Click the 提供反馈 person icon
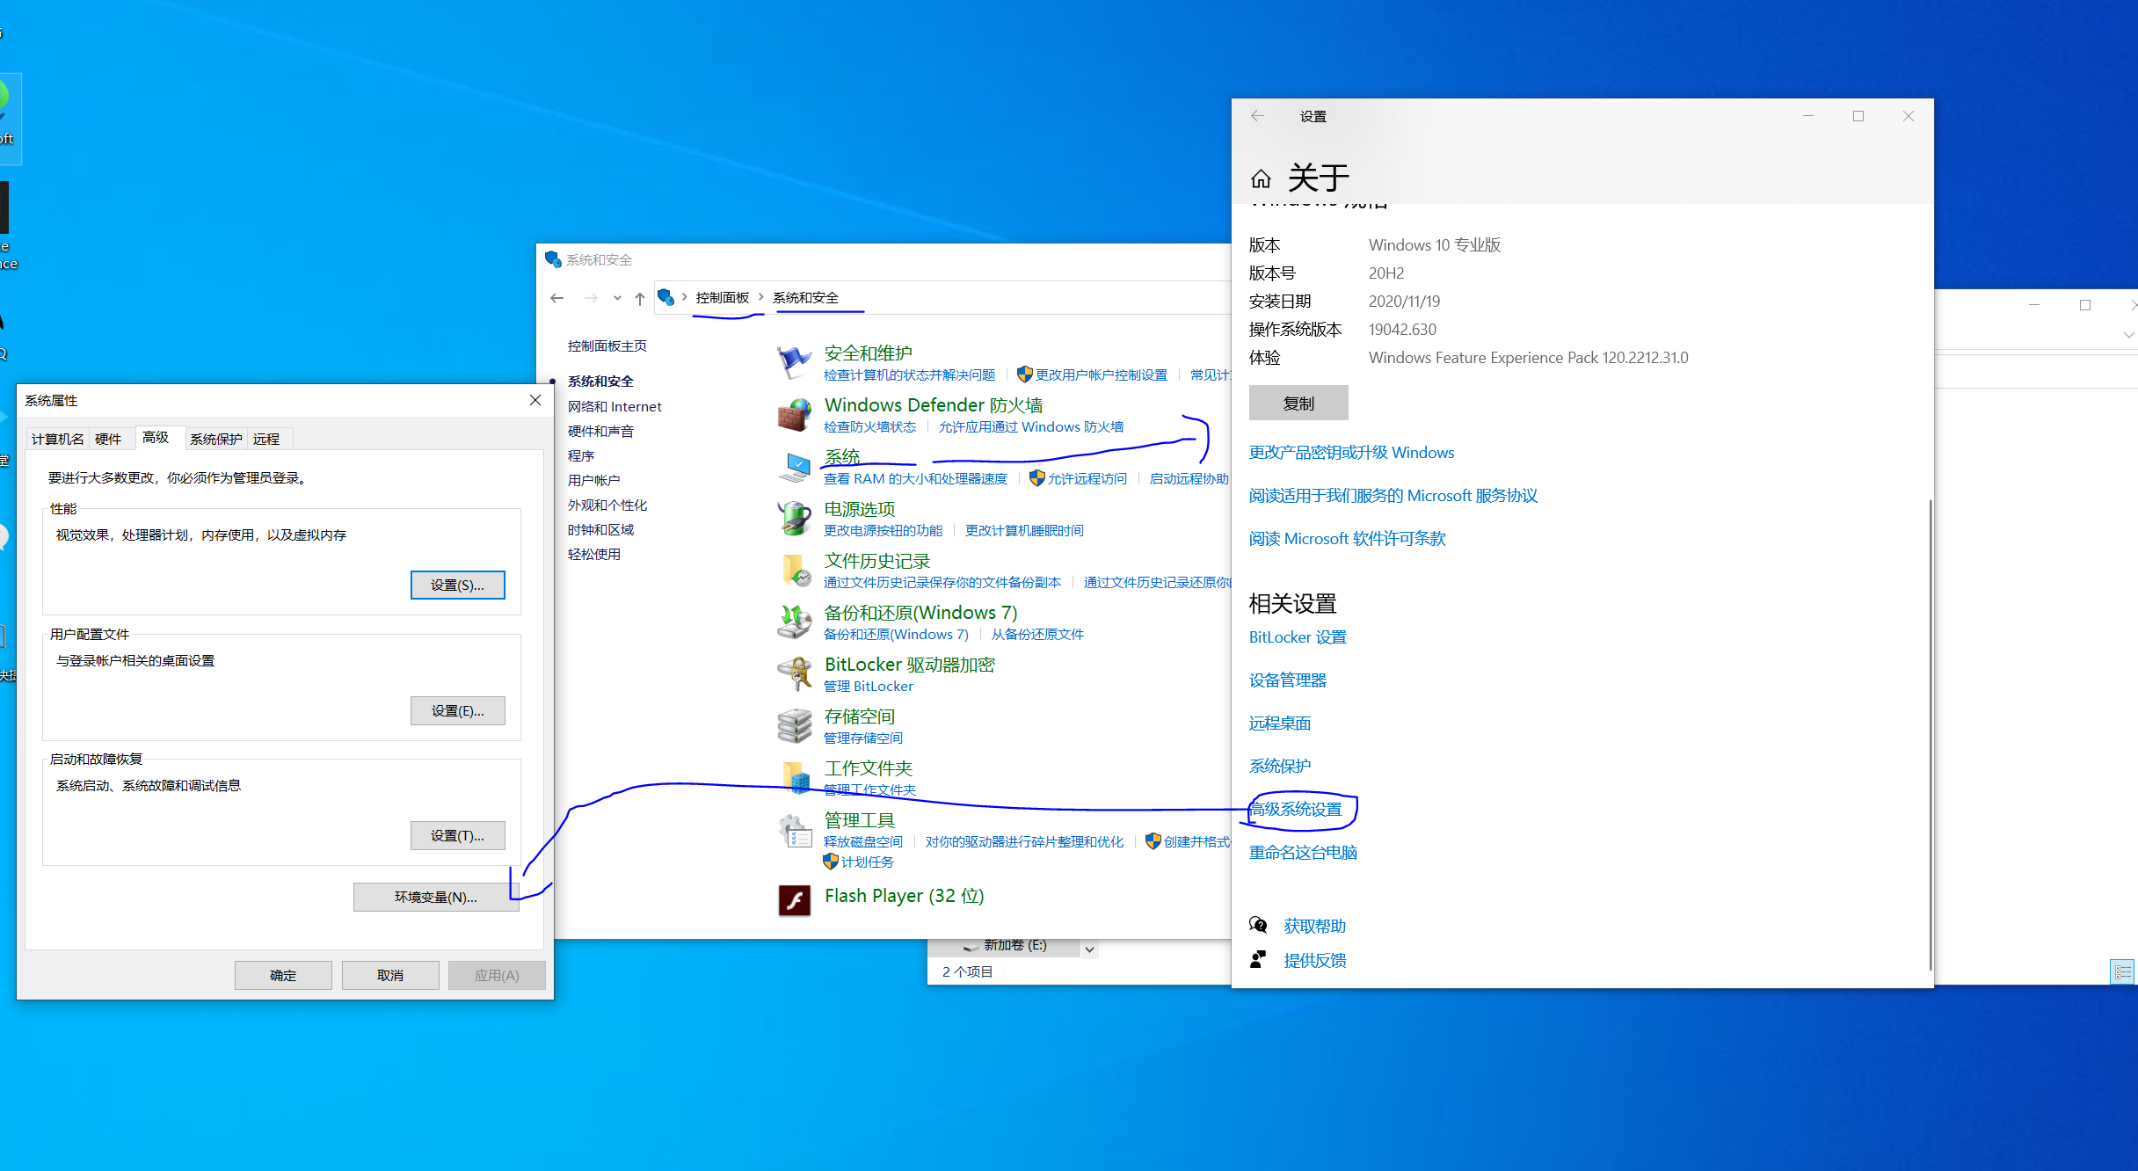 point(1258,959)
